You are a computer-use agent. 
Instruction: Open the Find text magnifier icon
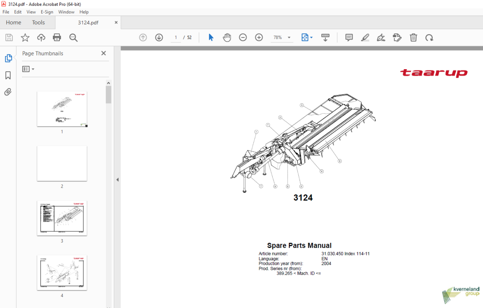73,37
